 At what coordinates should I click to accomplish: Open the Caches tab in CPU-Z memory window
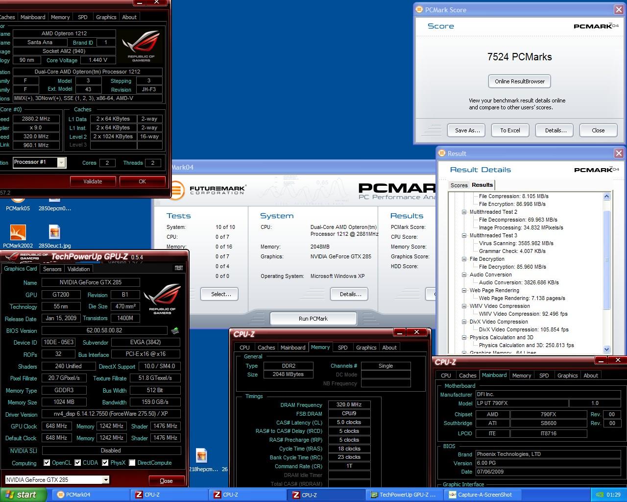coord(266,348)
